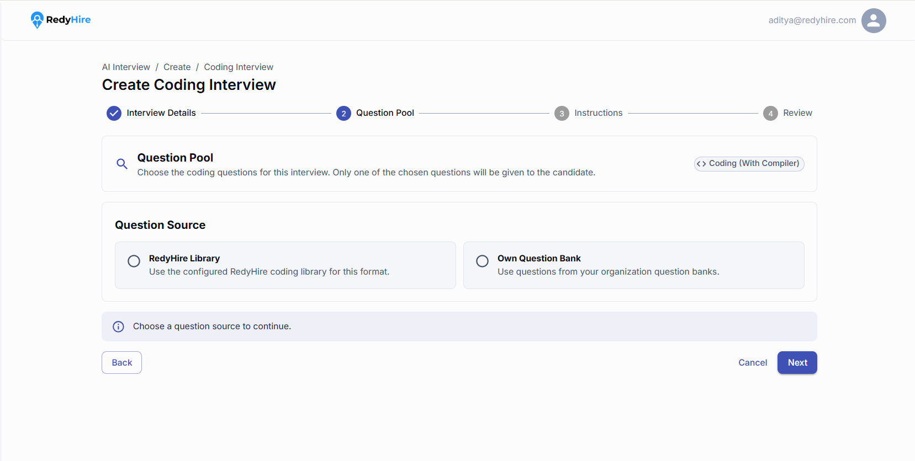Click the step 2 Question Pool circle
The image size is (915, 461).
pos(343,113)
